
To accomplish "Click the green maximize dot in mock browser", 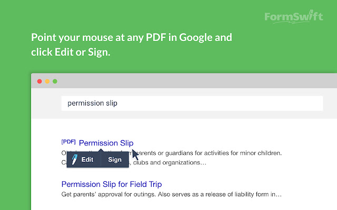I will tap(55, 81).
